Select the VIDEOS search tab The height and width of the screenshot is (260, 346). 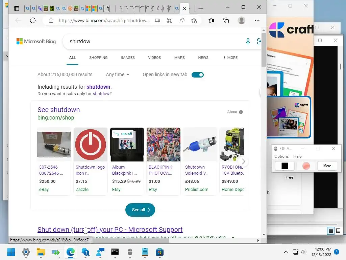tap(154, 58)
